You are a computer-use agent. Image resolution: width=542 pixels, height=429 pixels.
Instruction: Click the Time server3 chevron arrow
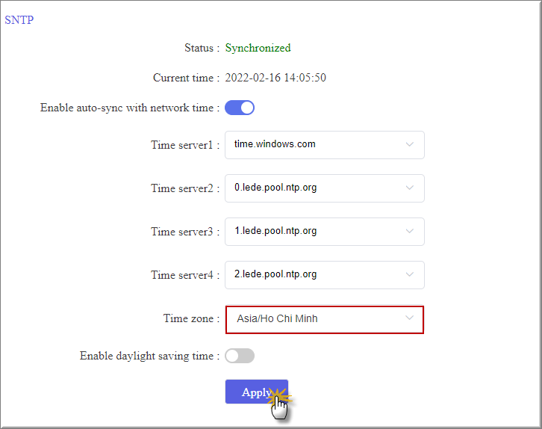click(x=409, y=232)
